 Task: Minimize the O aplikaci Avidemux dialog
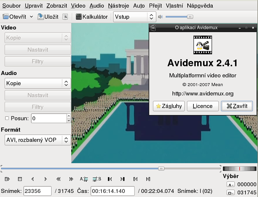pyautogui.click(x=240, y=28)
